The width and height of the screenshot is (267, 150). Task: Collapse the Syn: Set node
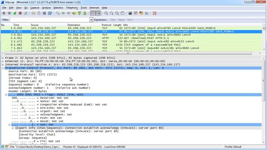(x=10, y=125)
